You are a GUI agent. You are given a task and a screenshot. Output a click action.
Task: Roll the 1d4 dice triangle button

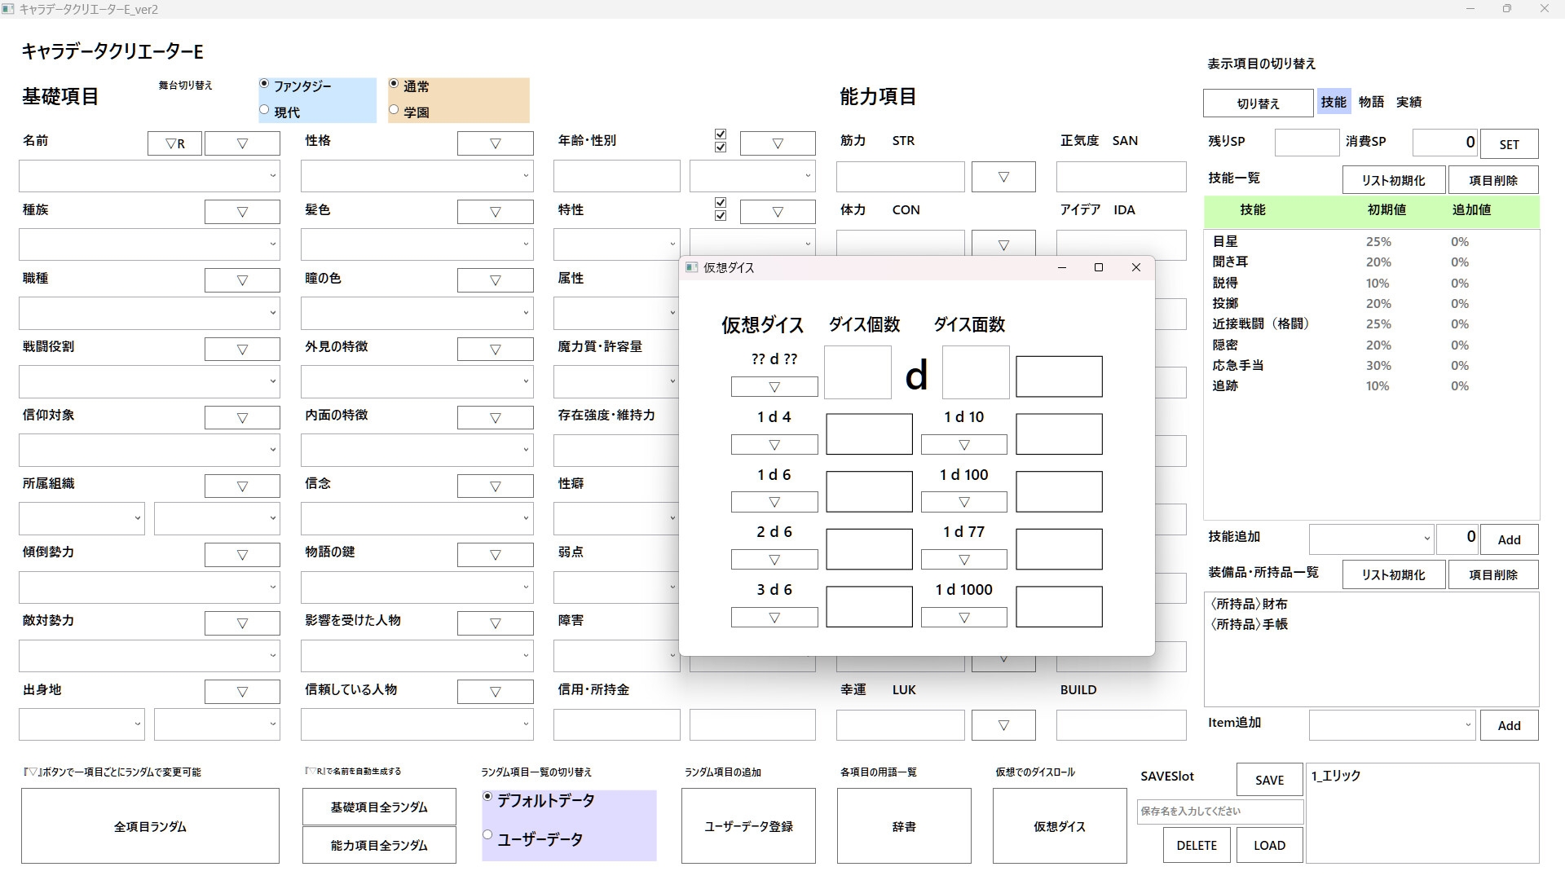tap(774, 445)
